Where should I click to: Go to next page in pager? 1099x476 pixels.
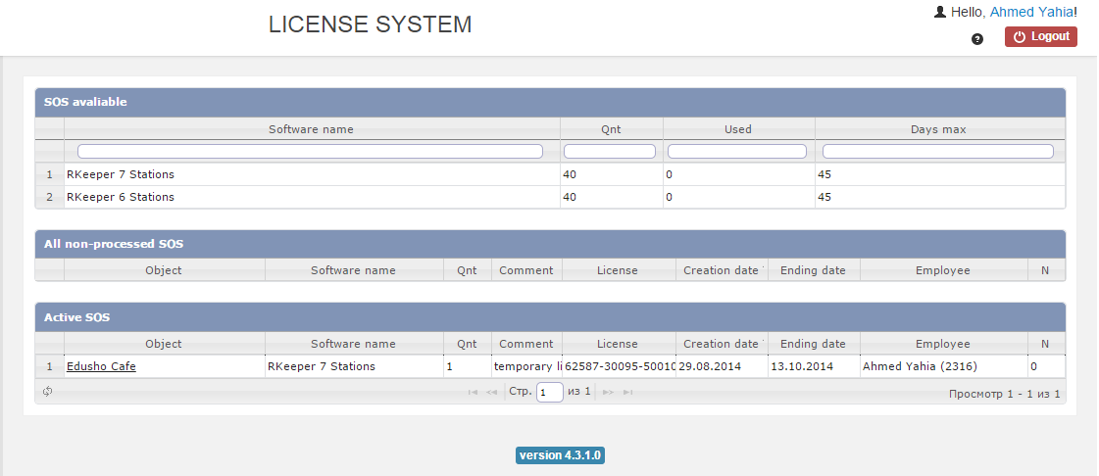click(609, 393)
